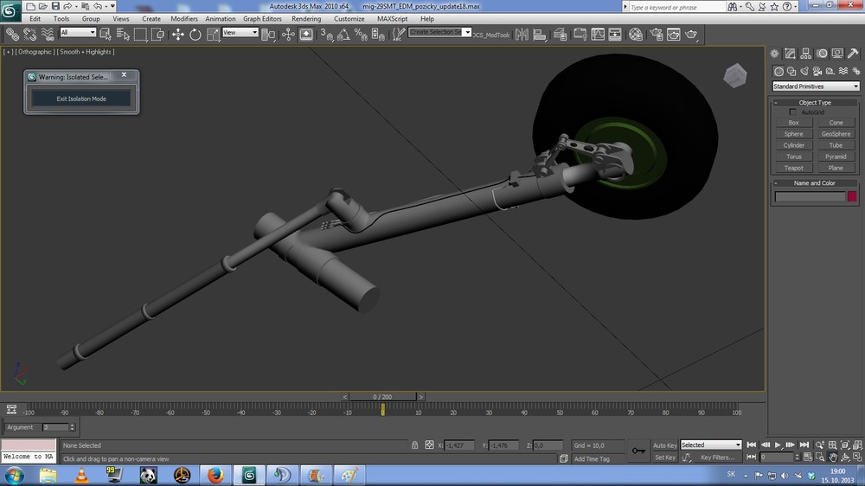Click the time slider at 0 / 200
This screenshot has height=486, width=865.
tap(382, 397)
